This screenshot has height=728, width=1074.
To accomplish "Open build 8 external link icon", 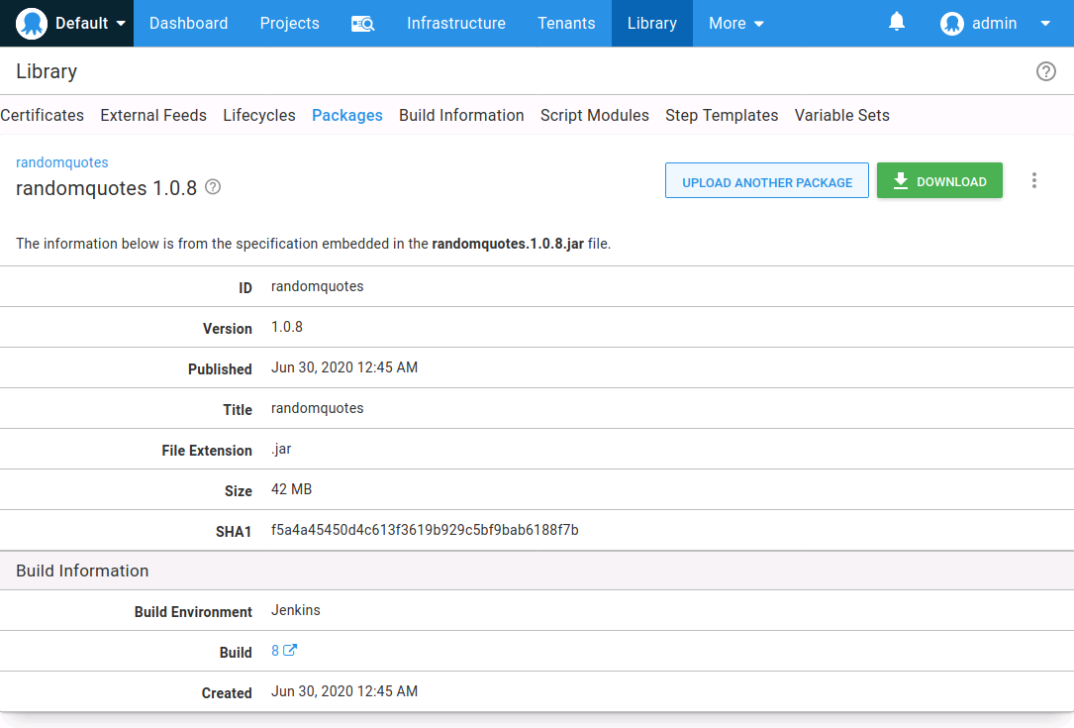I will pos(290,651).
